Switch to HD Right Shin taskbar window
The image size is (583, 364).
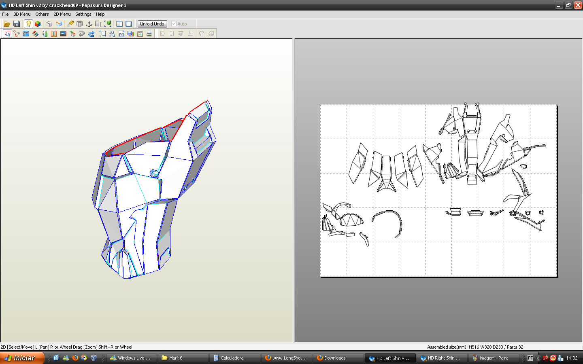click(442, 358)
